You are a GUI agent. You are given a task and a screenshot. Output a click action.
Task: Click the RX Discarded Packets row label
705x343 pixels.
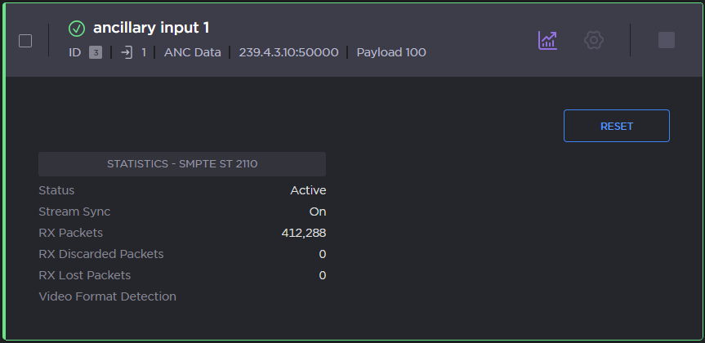pos(101,254)
